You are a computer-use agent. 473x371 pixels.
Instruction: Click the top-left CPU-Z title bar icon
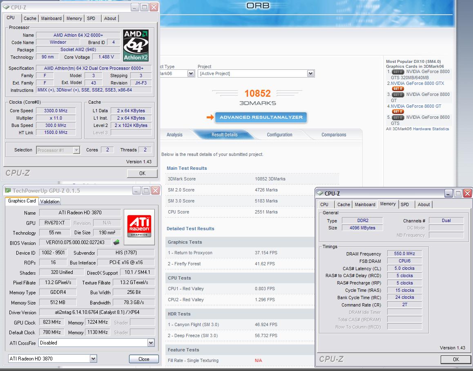6,7
